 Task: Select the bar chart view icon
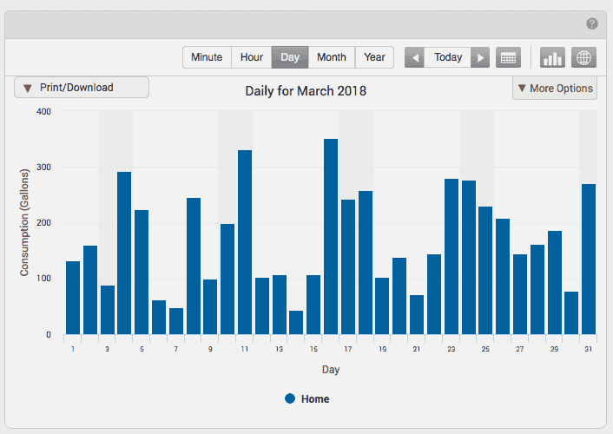pyautogui.click(x=552, y=58)
